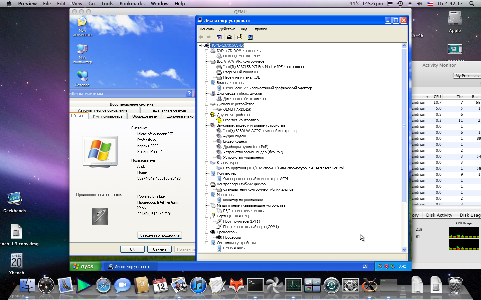The image size is (481, 300).
Task: Select Мой компьютер icon on the XP desktop
Action: pos(82,53)
